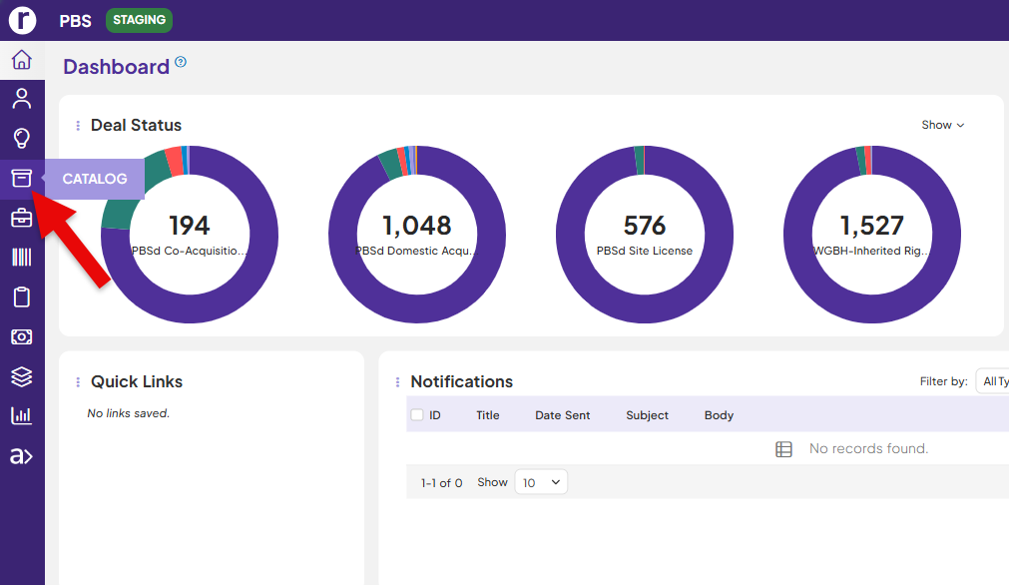Viewport: 1009px width, 585px height.
Task: Click the Deal Status panel drag handle
Action: (78, 126)
